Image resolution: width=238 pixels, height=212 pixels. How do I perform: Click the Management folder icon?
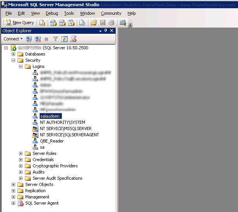tap(20, 197)
